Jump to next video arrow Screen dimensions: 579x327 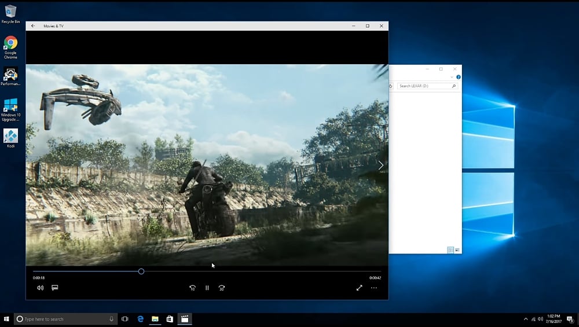pos(381,166)
